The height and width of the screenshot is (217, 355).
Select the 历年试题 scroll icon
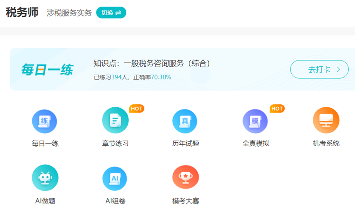pyautogui.click(x=185, y=121)
